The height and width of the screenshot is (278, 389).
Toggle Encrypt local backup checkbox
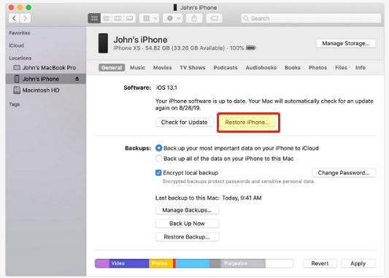[158, 173]
